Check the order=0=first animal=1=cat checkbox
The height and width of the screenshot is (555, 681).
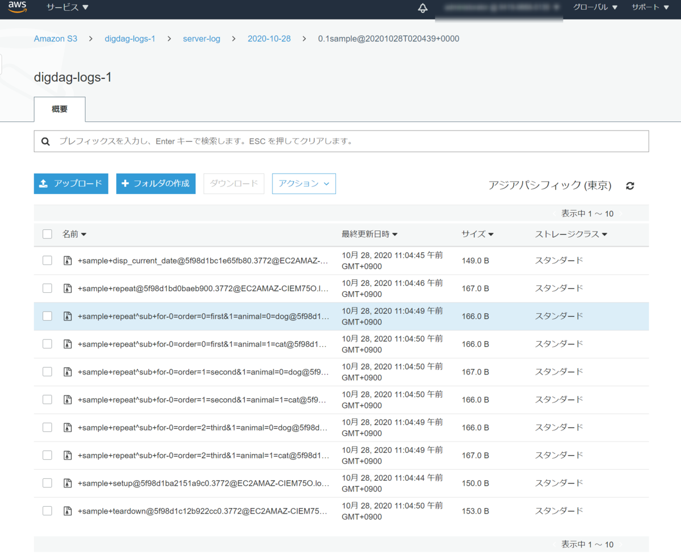47,344
